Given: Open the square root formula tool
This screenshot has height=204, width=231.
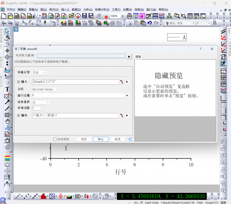Looking at the screenshot, I should pyautogui.click(x=7, y=128).
